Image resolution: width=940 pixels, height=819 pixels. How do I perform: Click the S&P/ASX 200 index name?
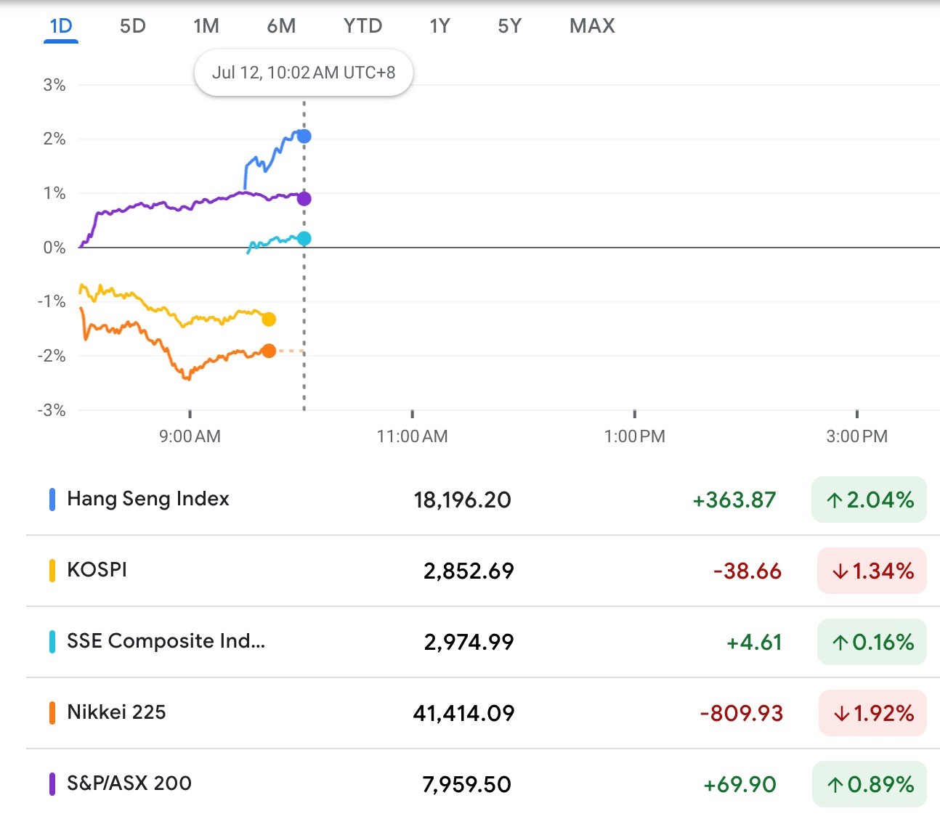(129, 783)
